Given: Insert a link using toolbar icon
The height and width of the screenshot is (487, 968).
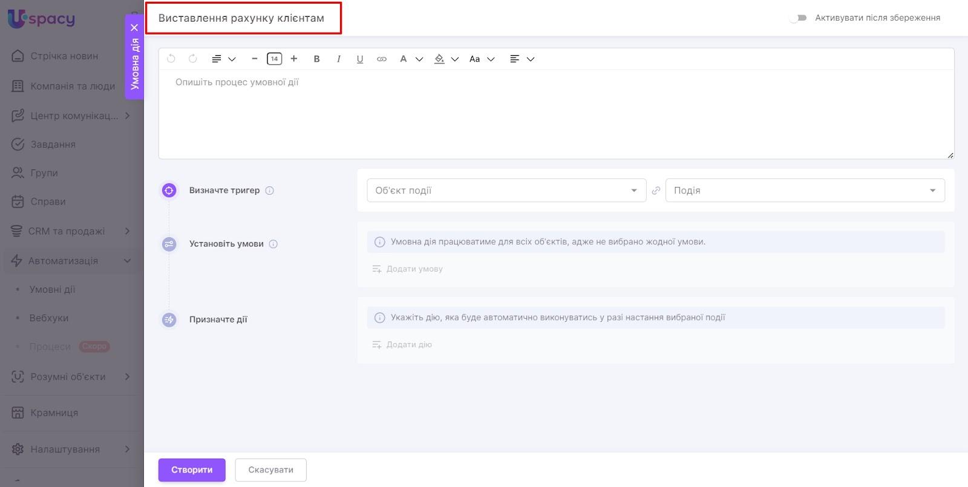Looking at the screenshot, I should (x=382, y=59).
